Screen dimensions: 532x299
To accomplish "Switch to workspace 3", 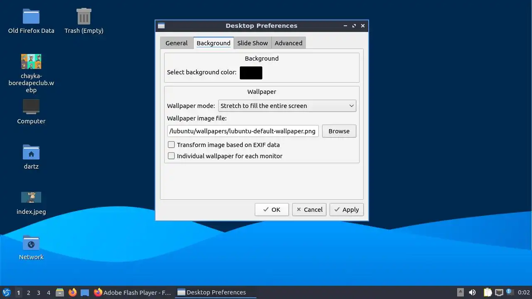I will pos(38,292).
